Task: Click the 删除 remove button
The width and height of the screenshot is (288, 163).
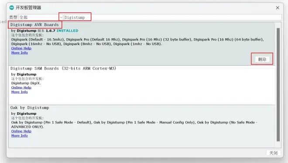Action: coord(262,59)
